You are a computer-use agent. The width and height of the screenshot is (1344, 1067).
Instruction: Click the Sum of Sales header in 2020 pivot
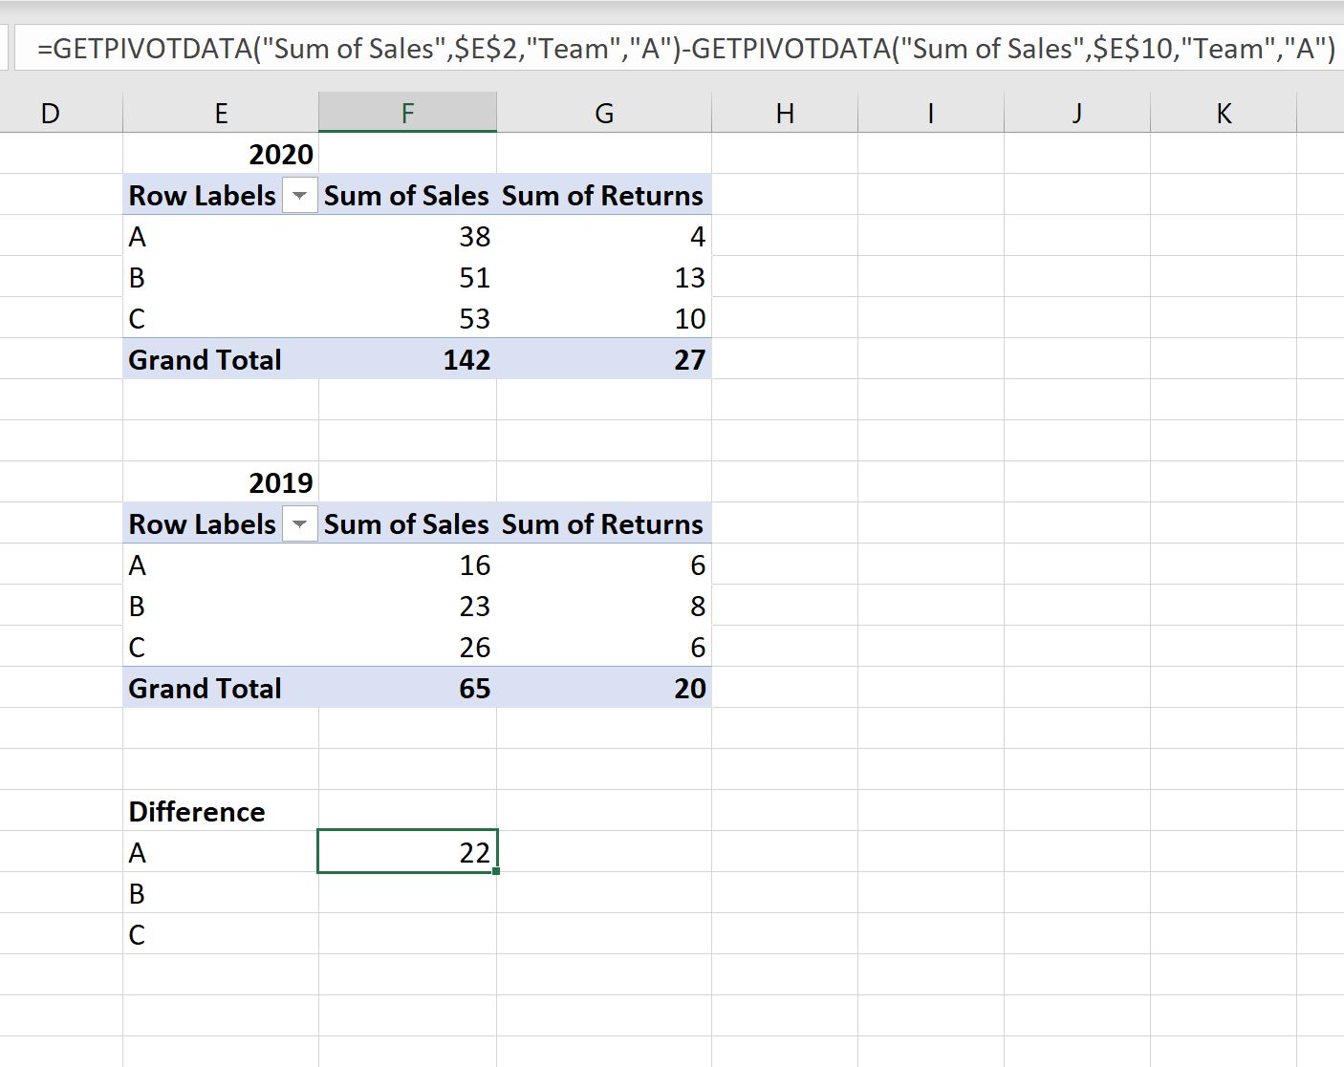pos(406,195)
